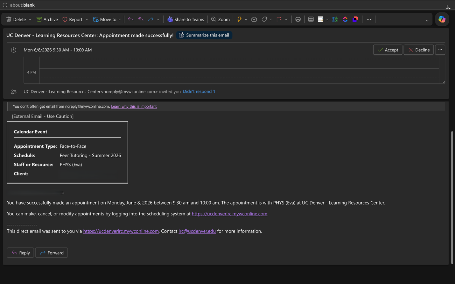Image resolution: width=455 pixels, height=284 pixels.
Task: Expand the dropdown next to layout icon
Action: point(327,19)
